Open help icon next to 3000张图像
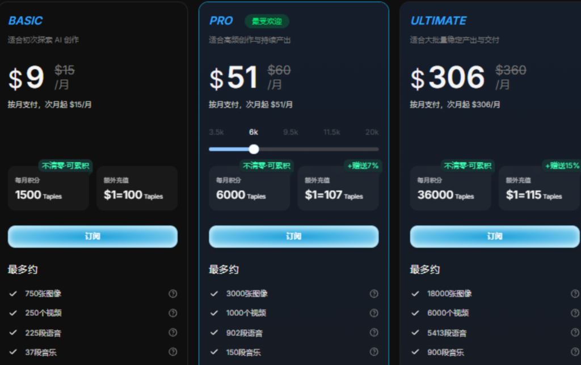Screen dimensions: 581x365 point(374,294)
